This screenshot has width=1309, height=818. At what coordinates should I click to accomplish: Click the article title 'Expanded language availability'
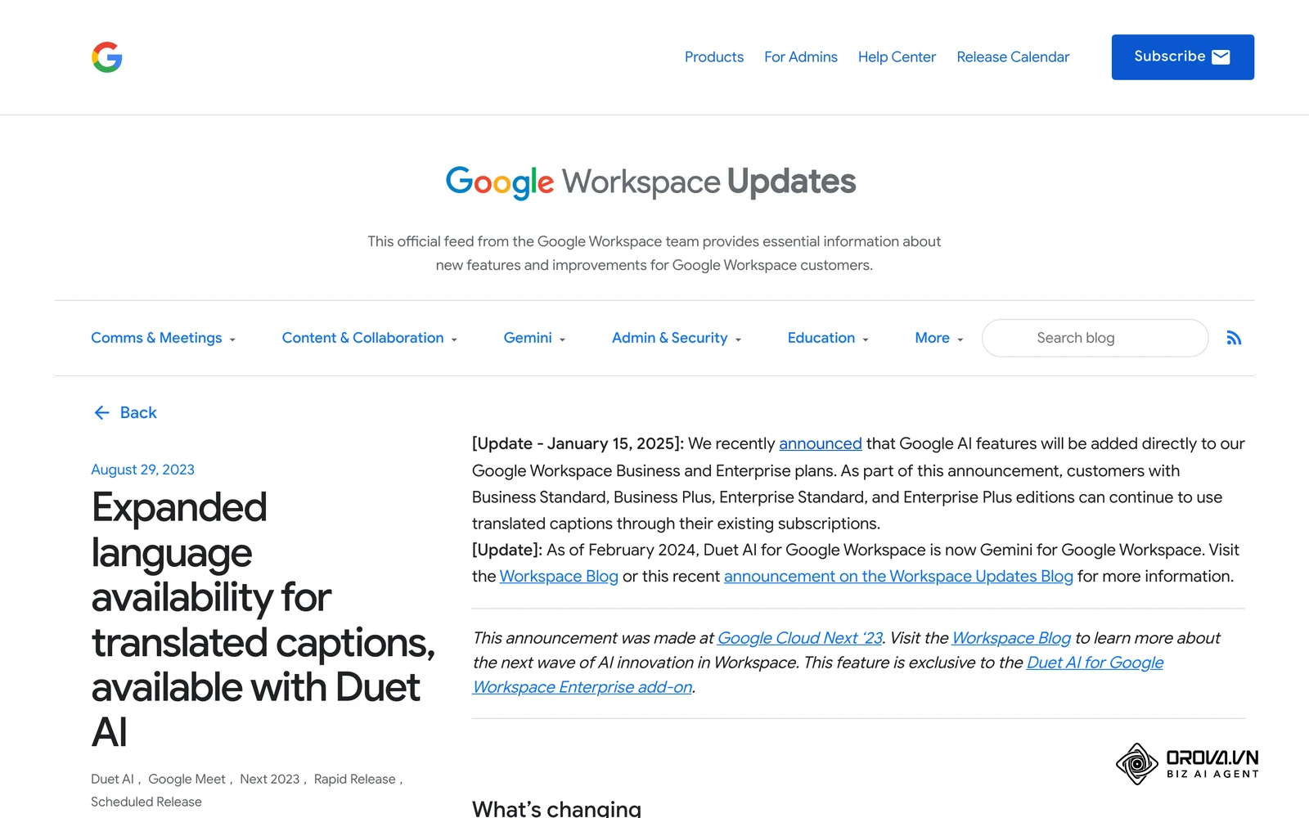click(263, 619)
